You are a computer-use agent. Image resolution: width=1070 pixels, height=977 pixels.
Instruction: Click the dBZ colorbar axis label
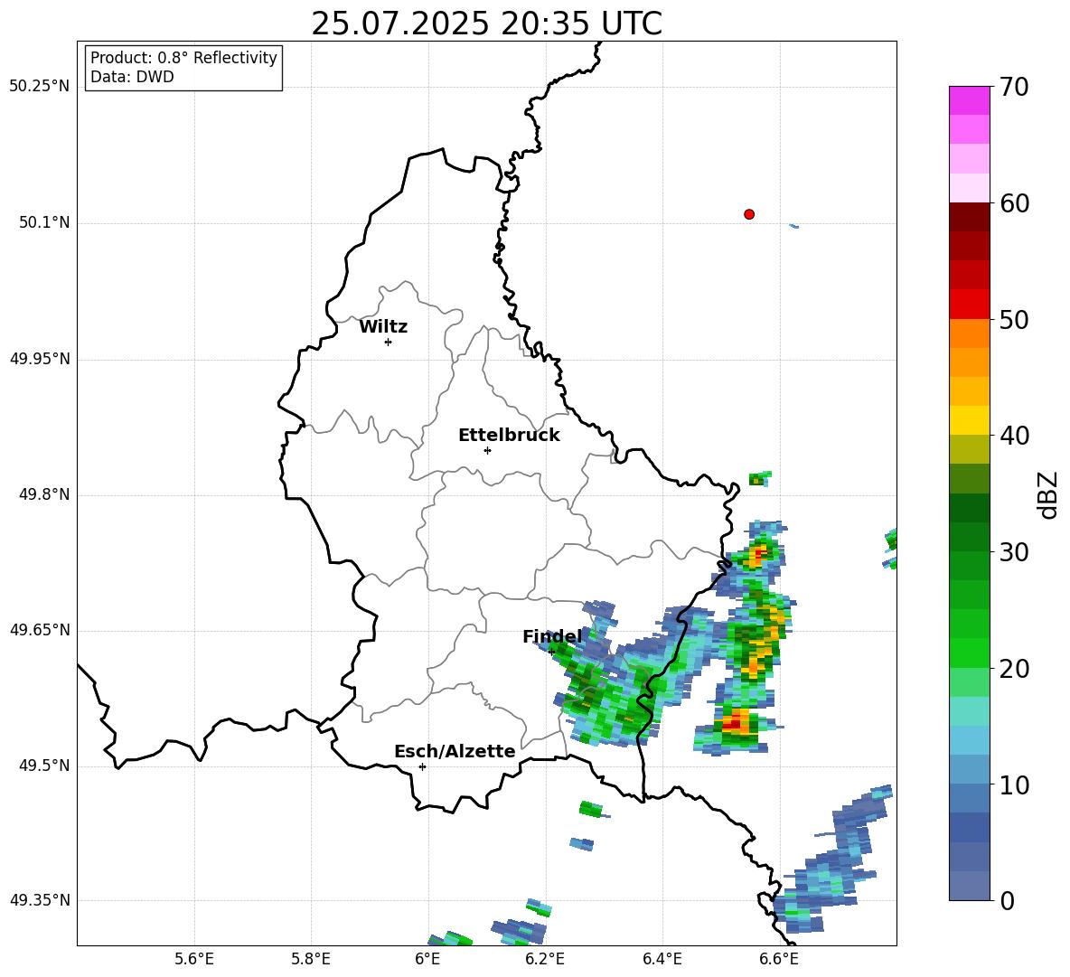pyautogui.click(x=1047, y=494)
